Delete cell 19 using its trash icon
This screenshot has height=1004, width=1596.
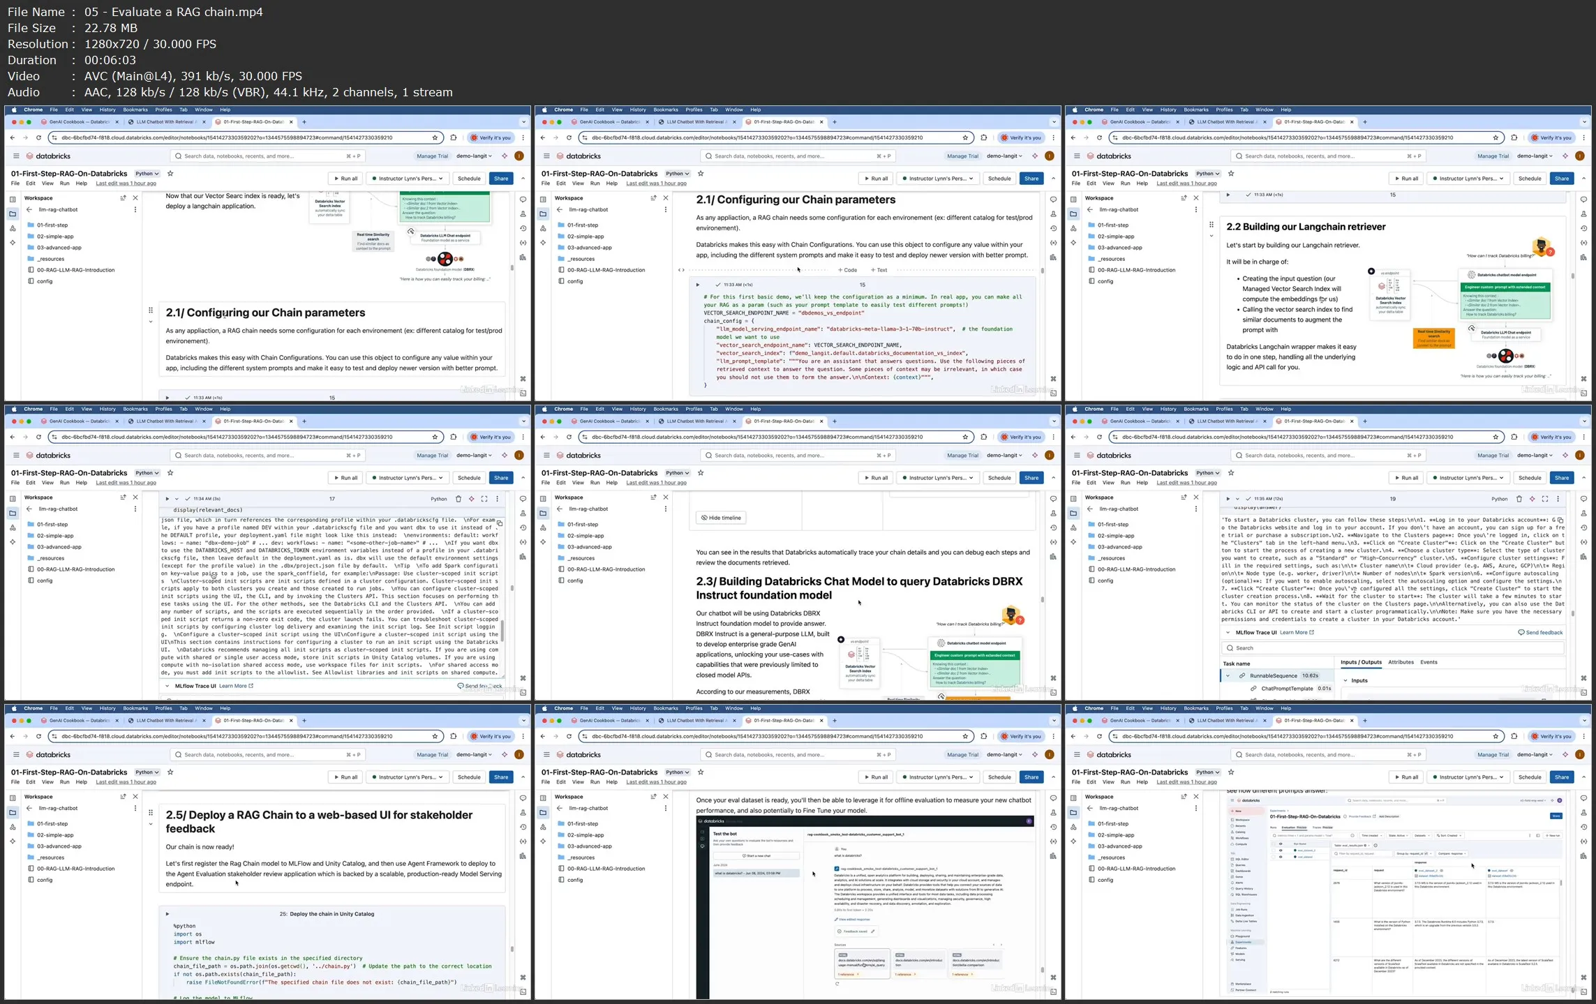[x=1519, y=499]
